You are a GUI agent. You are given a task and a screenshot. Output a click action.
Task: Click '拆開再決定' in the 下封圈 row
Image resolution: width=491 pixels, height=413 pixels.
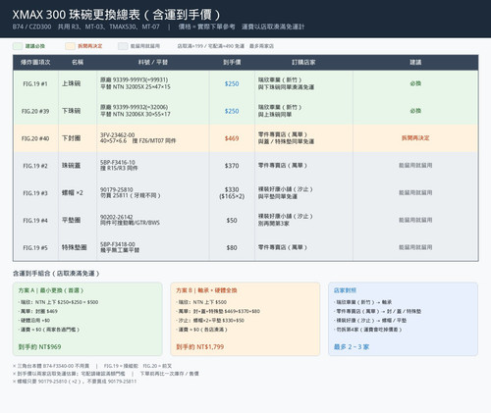tap(415, 138)
